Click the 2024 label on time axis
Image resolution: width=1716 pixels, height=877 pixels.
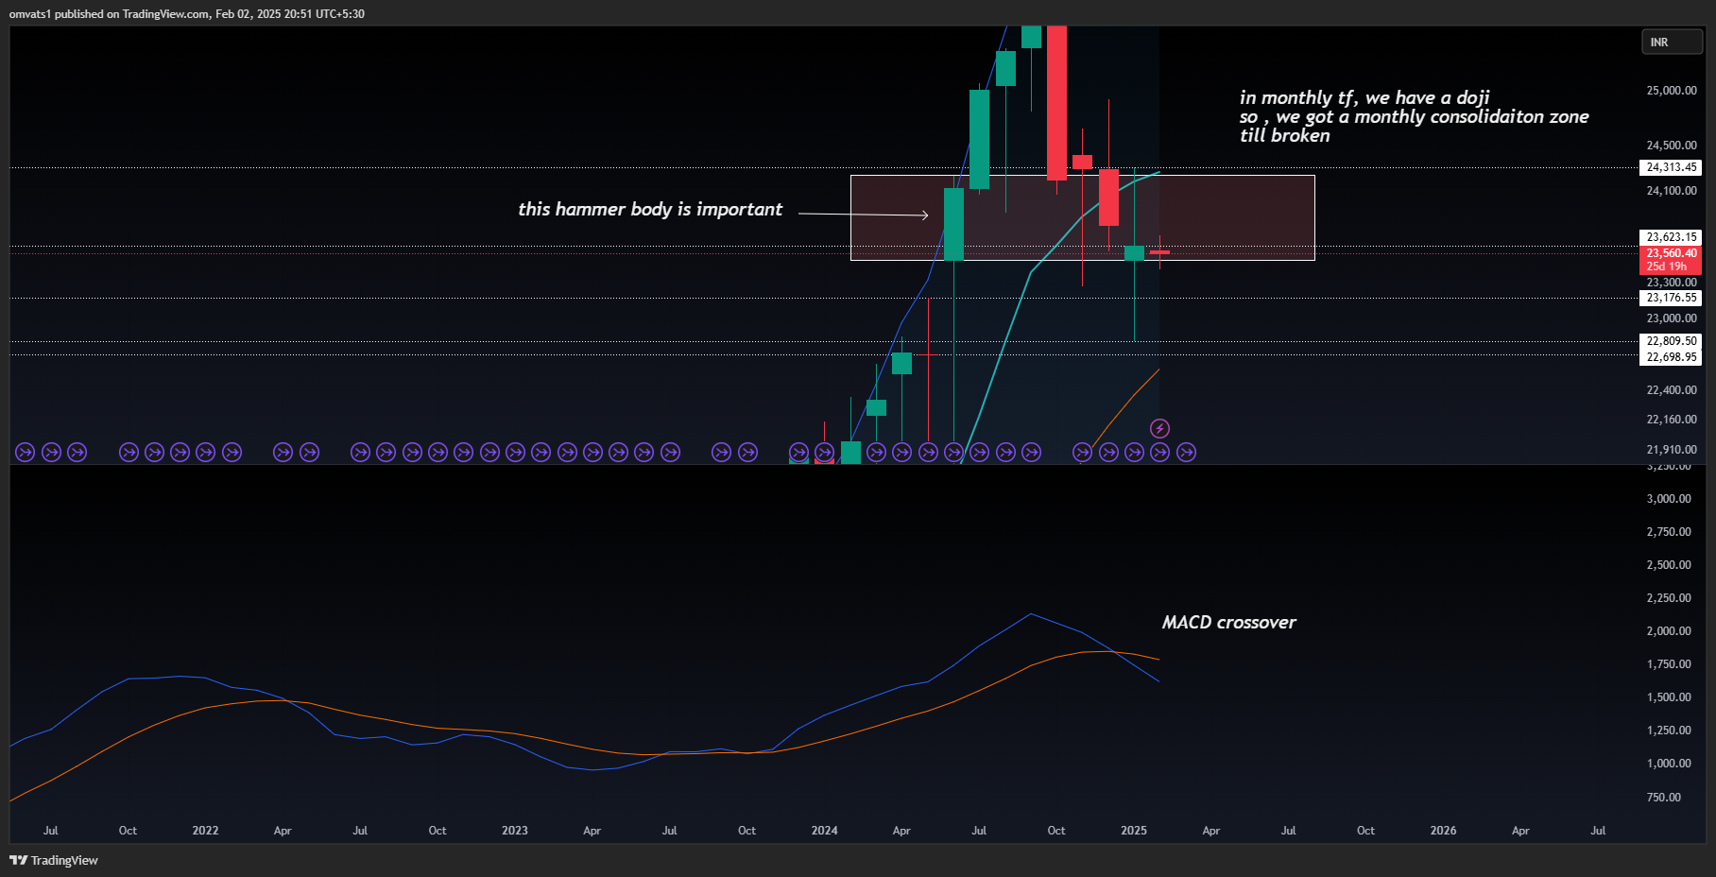point(824,831)
